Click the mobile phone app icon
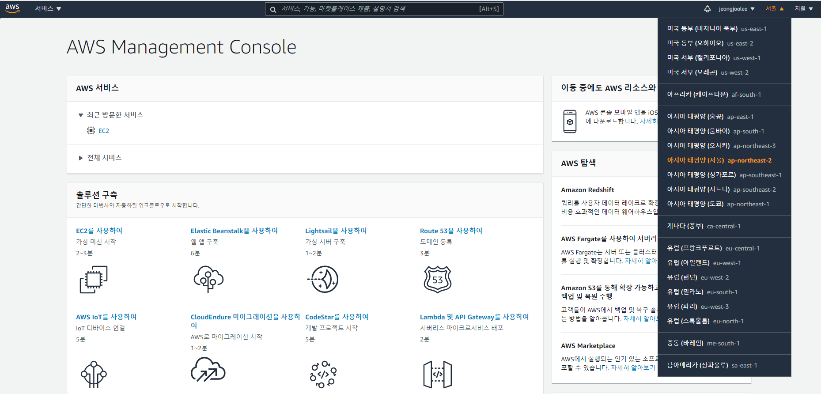The height and width of the screenshot is (394, 821). 570,121
